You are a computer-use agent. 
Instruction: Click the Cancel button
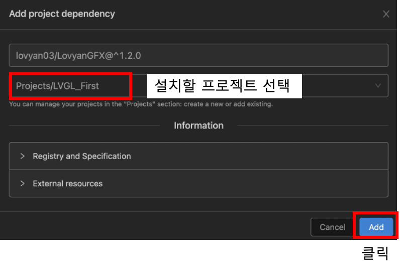(332, 227)
